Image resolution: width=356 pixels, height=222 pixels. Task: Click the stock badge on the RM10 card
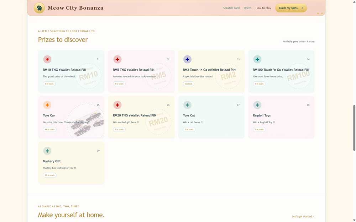tap(49, 84)
